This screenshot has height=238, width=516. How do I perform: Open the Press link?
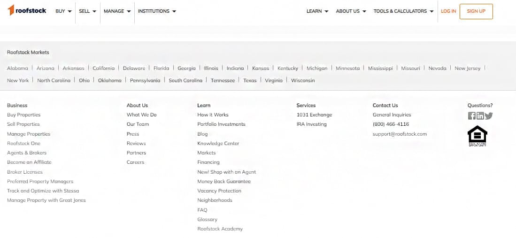coord(133,134)
